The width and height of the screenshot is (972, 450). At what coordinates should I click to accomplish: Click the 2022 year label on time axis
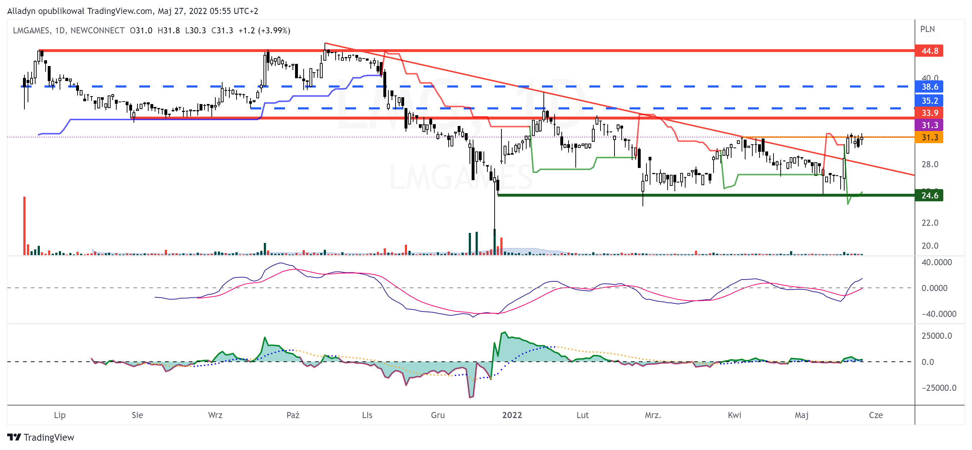pyautogui.click(x=512, y=415)
